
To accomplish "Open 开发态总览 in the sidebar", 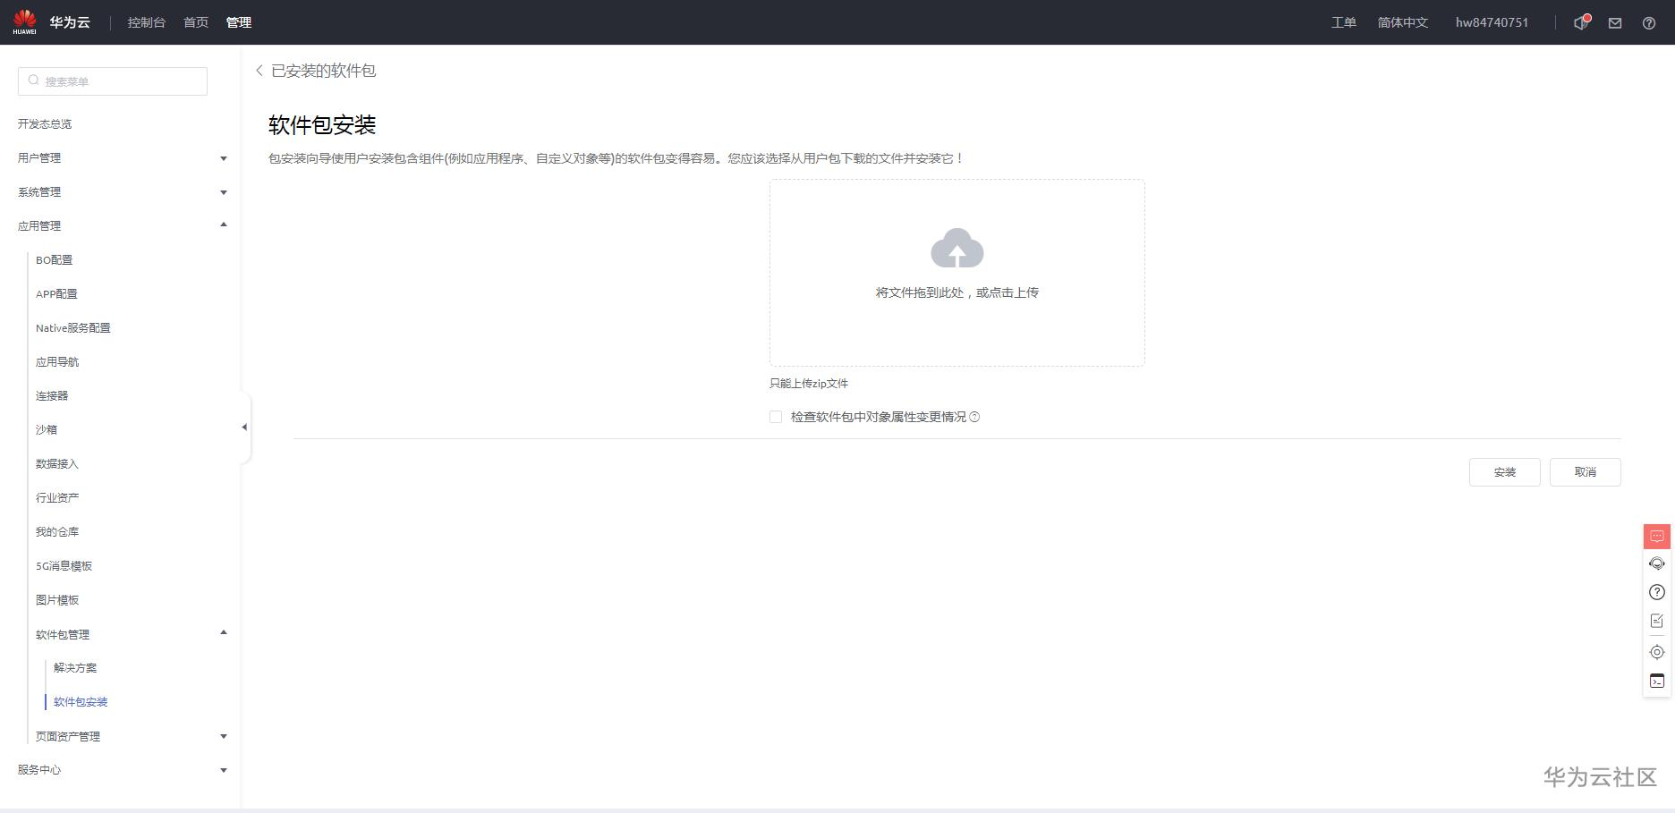I will pyautogui.click(x=45, y=124).
